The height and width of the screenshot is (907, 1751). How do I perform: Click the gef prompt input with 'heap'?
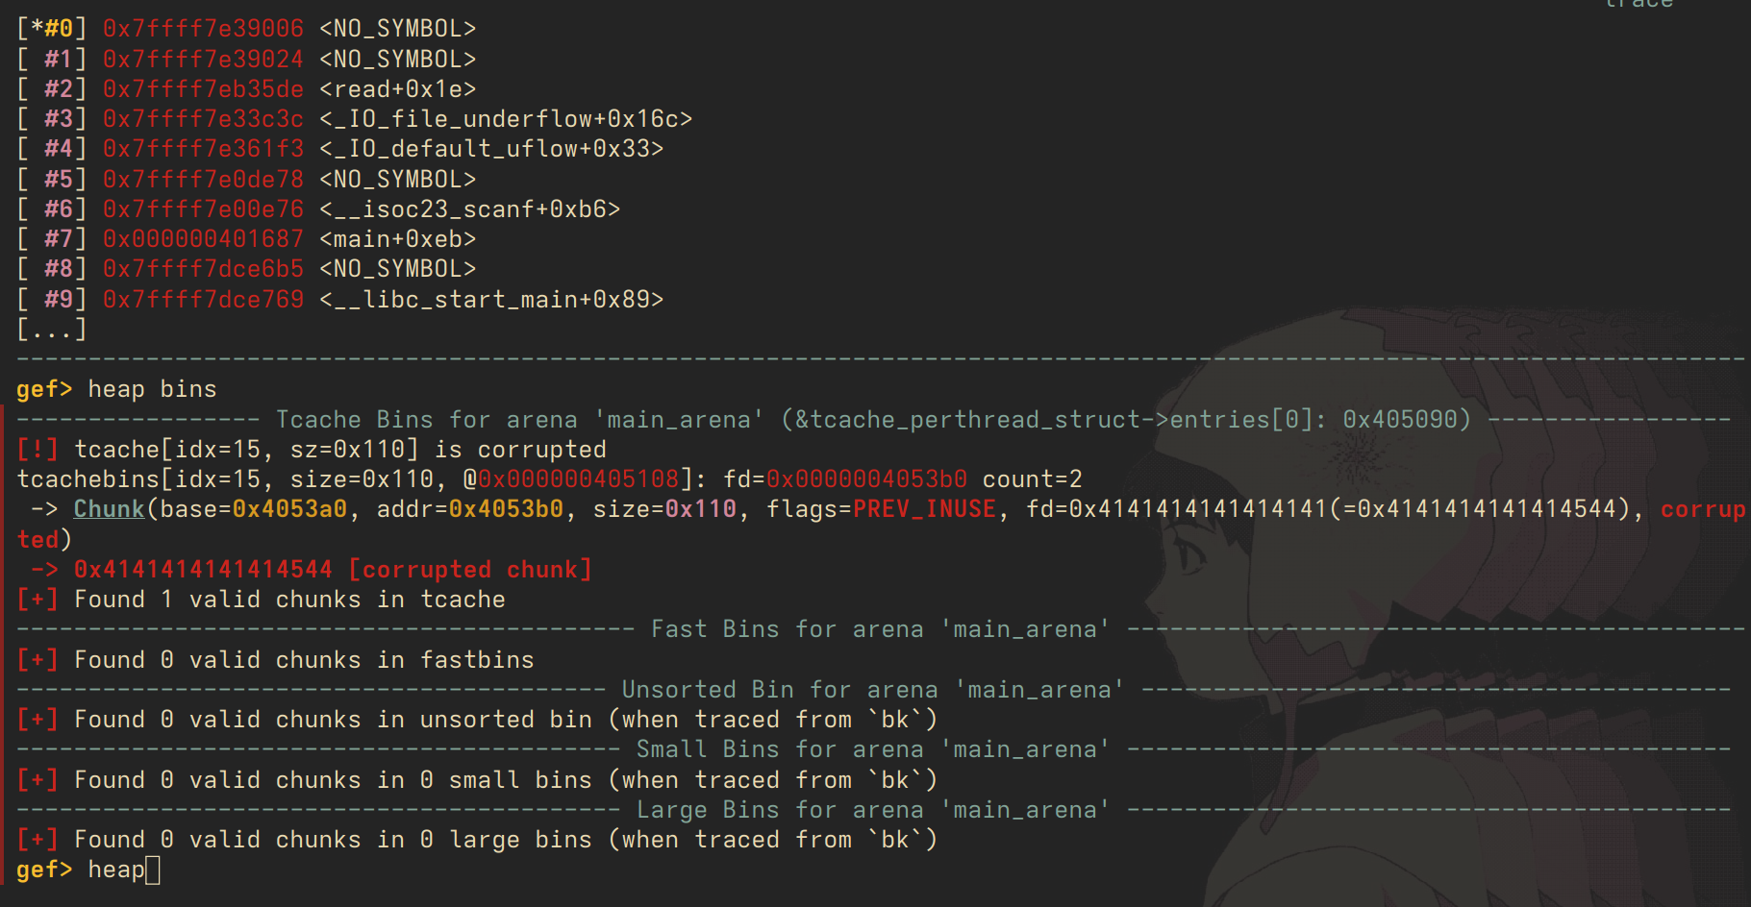click(116, 870)
